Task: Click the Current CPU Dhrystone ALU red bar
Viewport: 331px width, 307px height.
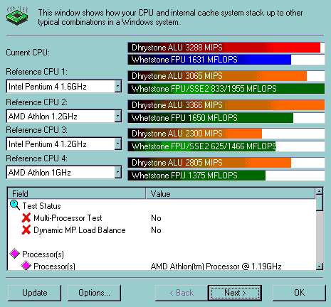Action: pos(226,48)
